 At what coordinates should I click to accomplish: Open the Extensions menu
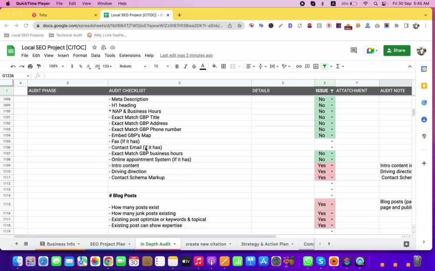click(130, 56)
